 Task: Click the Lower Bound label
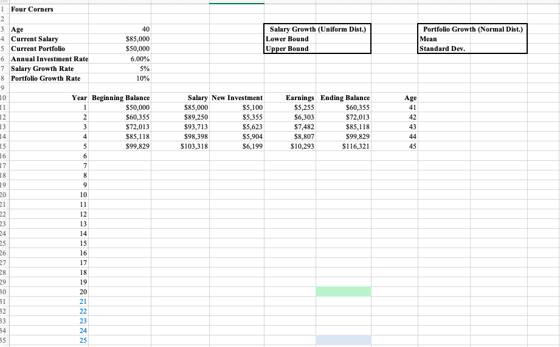pos(290,39)
